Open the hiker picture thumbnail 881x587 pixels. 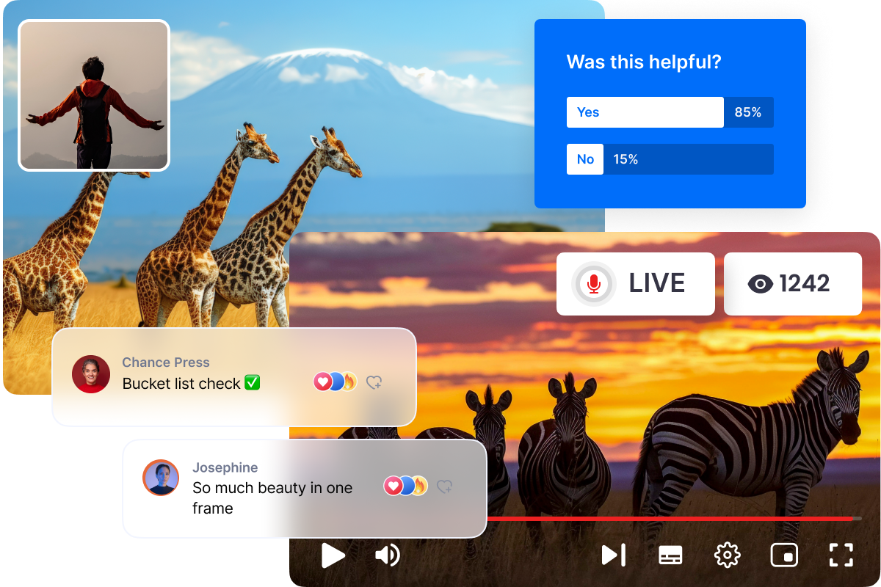(94, 95)
